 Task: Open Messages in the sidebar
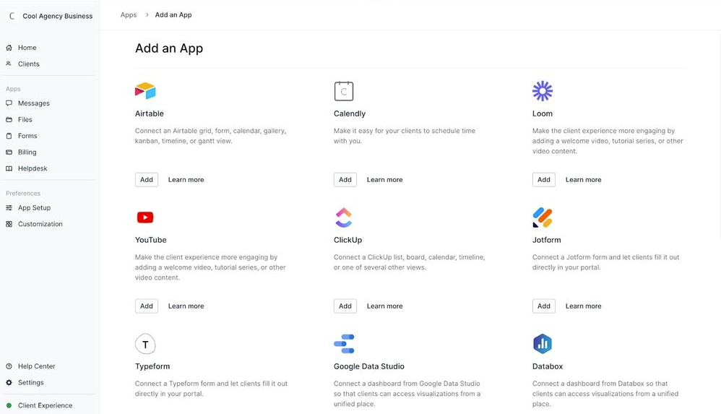(x=33, y=103)
